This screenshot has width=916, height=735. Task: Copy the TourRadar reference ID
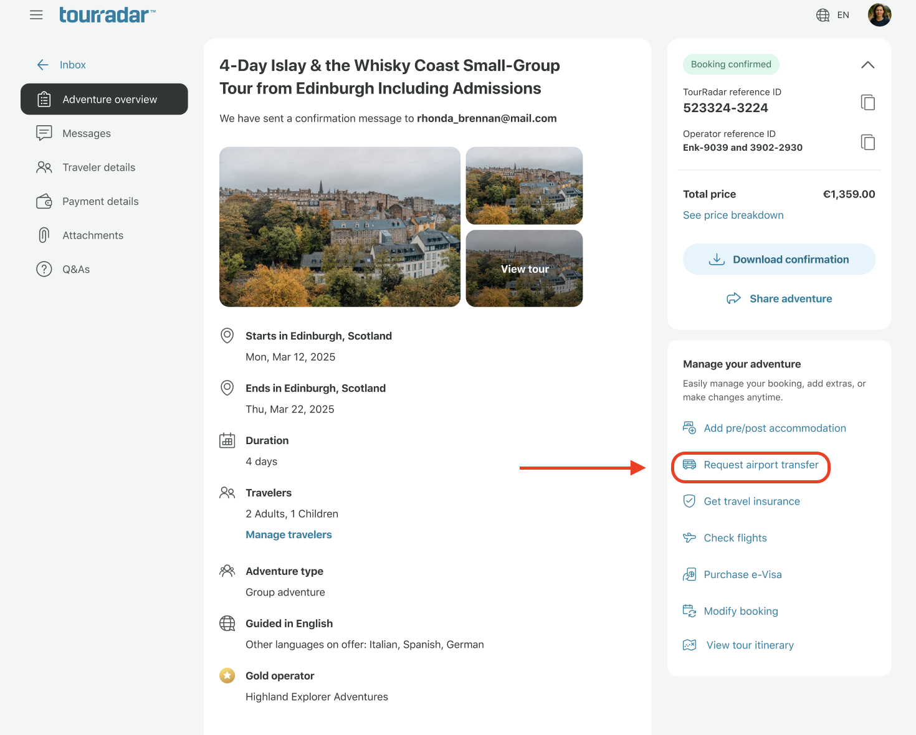coord(868,102)
